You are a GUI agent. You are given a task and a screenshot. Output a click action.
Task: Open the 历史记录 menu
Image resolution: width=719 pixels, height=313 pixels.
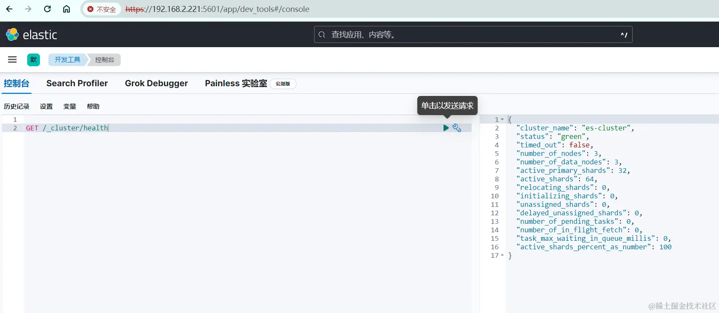(17, 106)
